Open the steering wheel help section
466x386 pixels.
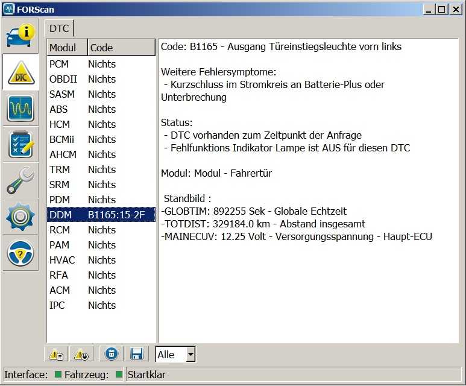coord(20,253)
